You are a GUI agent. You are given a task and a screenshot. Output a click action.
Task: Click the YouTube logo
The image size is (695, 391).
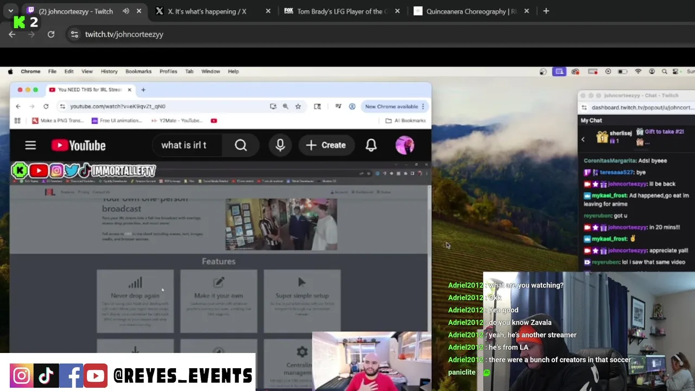point(78,145)
